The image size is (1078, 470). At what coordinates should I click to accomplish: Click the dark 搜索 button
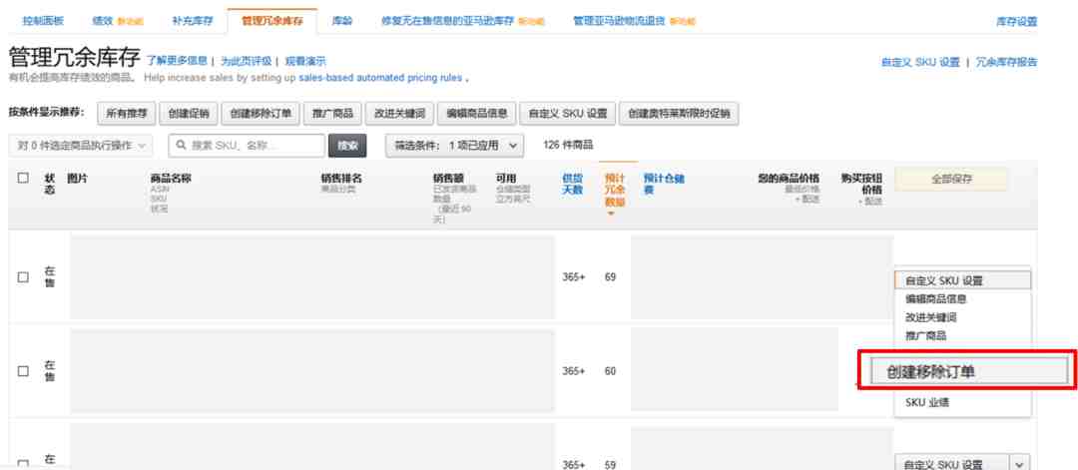tap(347, 146)
